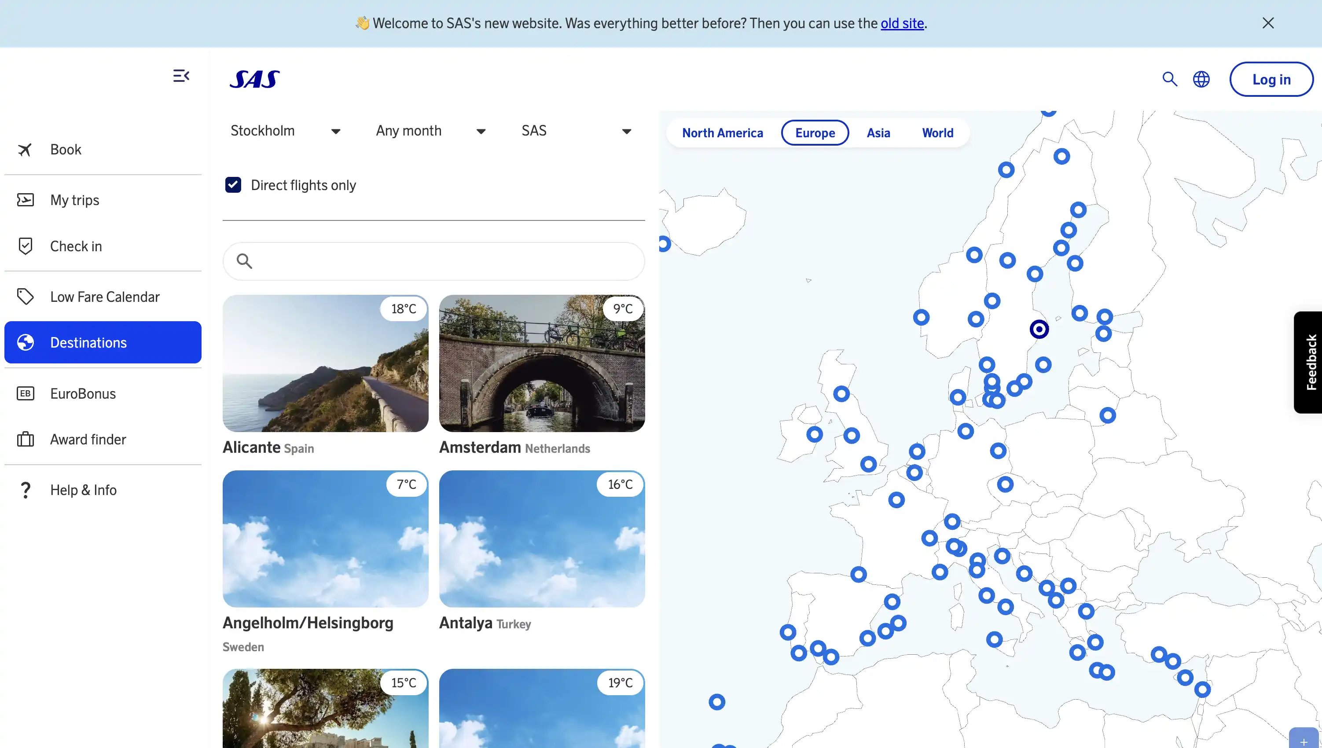Click the SAS logo
This screenshot has height=748, width=1322.
coord(254,79)
